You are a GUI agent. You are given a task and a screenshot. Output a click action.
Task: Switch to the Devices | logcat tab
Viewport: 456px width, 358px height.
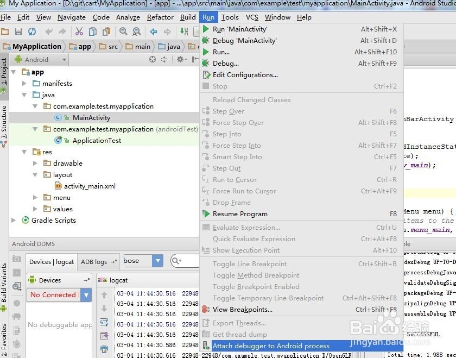(x=52, y=262)
